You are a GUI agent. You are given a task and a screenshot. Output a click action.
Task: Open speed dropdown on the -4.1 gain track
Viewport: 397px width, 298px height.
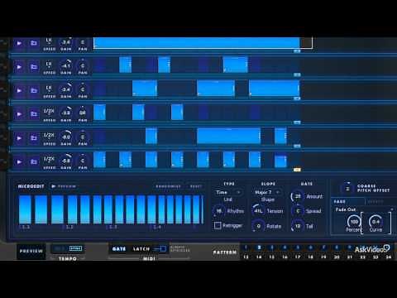tap(49, 65)
